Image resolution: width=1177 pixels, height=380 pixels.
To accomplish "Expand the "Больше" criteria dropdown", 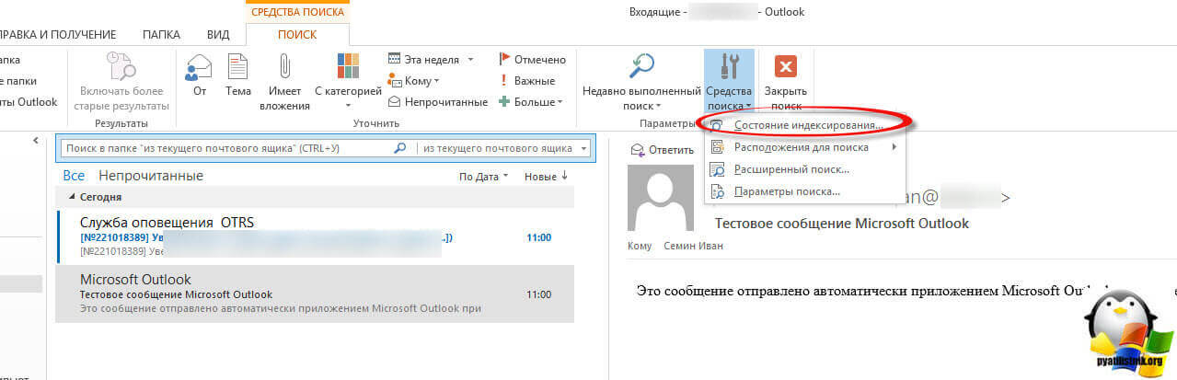I will [x=530, y=101].
